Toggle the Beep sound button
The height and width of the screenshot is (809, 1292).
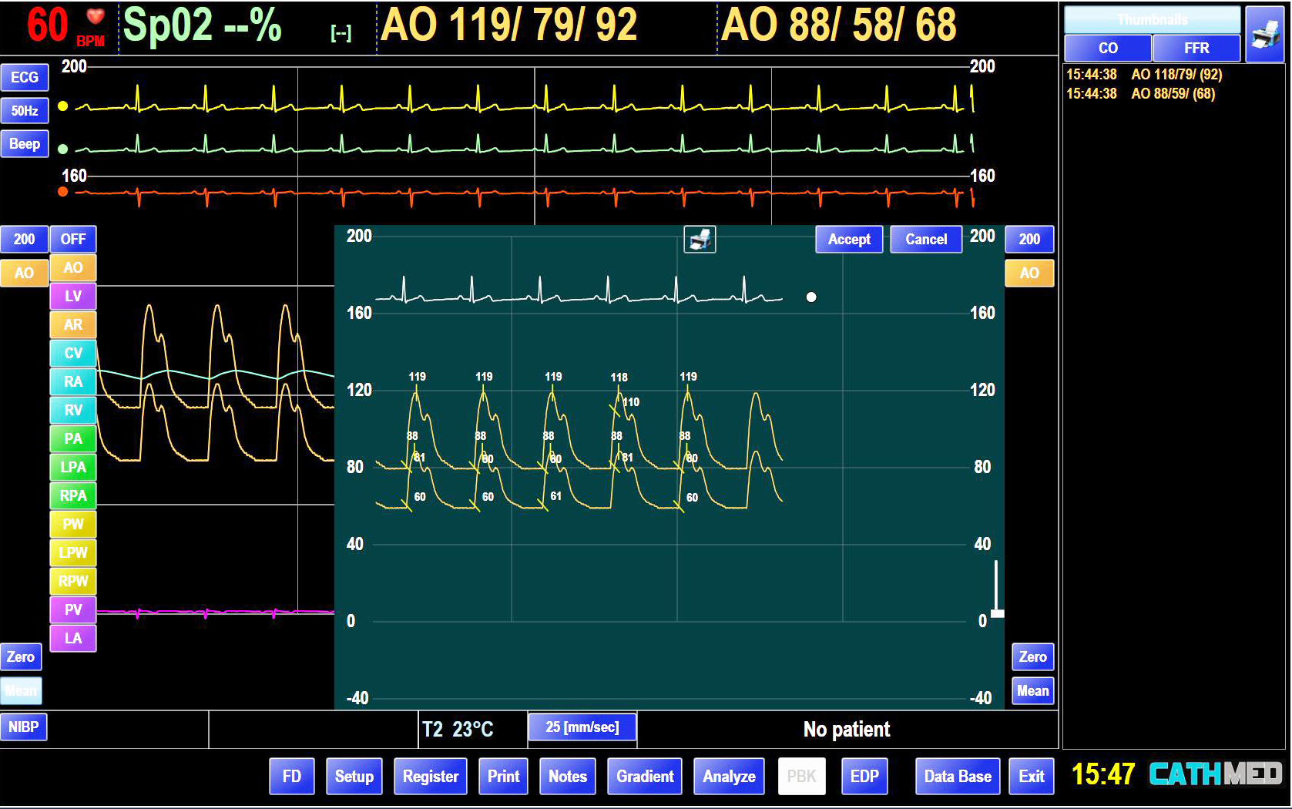[25, 144]
